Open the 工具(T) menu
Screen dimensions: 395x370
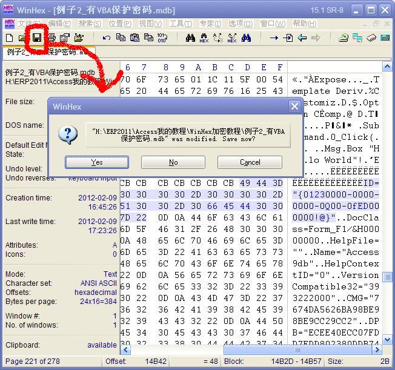pos(181,24)
